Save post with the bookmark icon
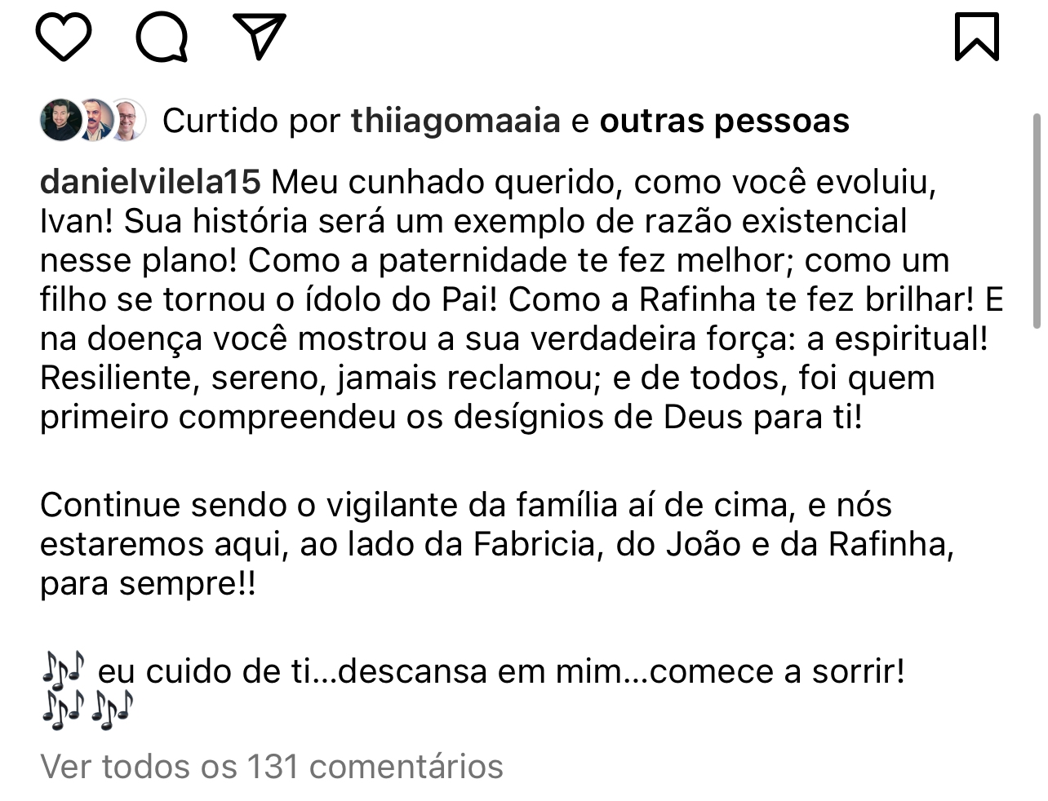 click(977, 37)
